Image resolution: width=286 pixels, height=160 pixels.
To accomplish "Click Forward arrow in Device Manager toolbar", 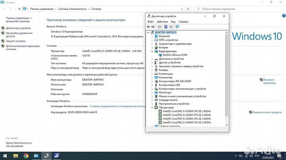I will click(153, 27).
